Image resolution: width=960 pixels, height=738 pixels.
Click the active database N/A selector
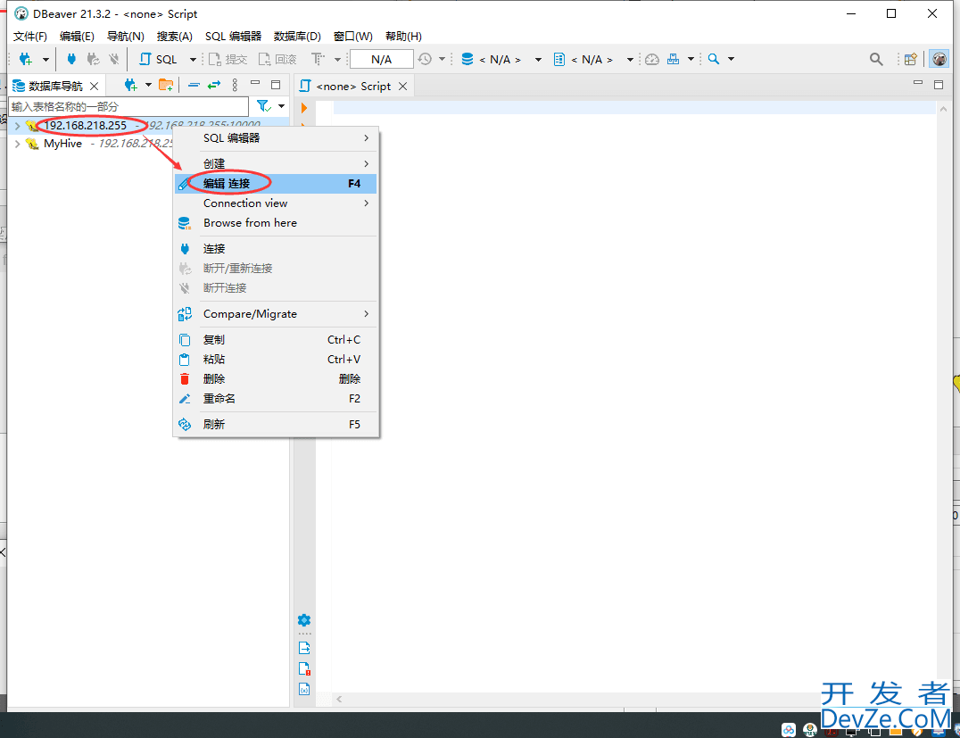[x=492, y=60]
